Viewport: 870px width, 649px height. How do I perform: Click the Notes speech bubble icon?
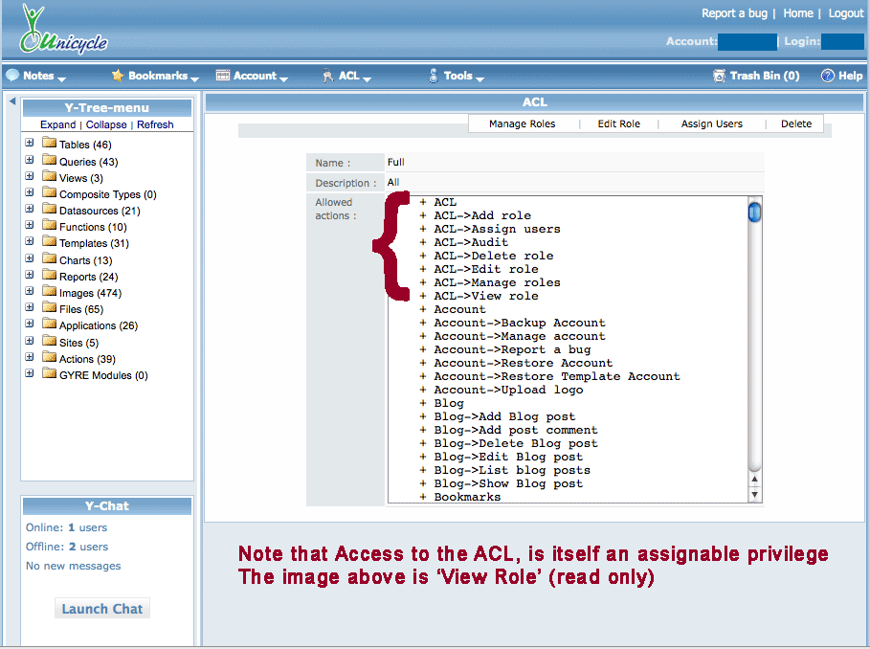[x=12, y=76]
